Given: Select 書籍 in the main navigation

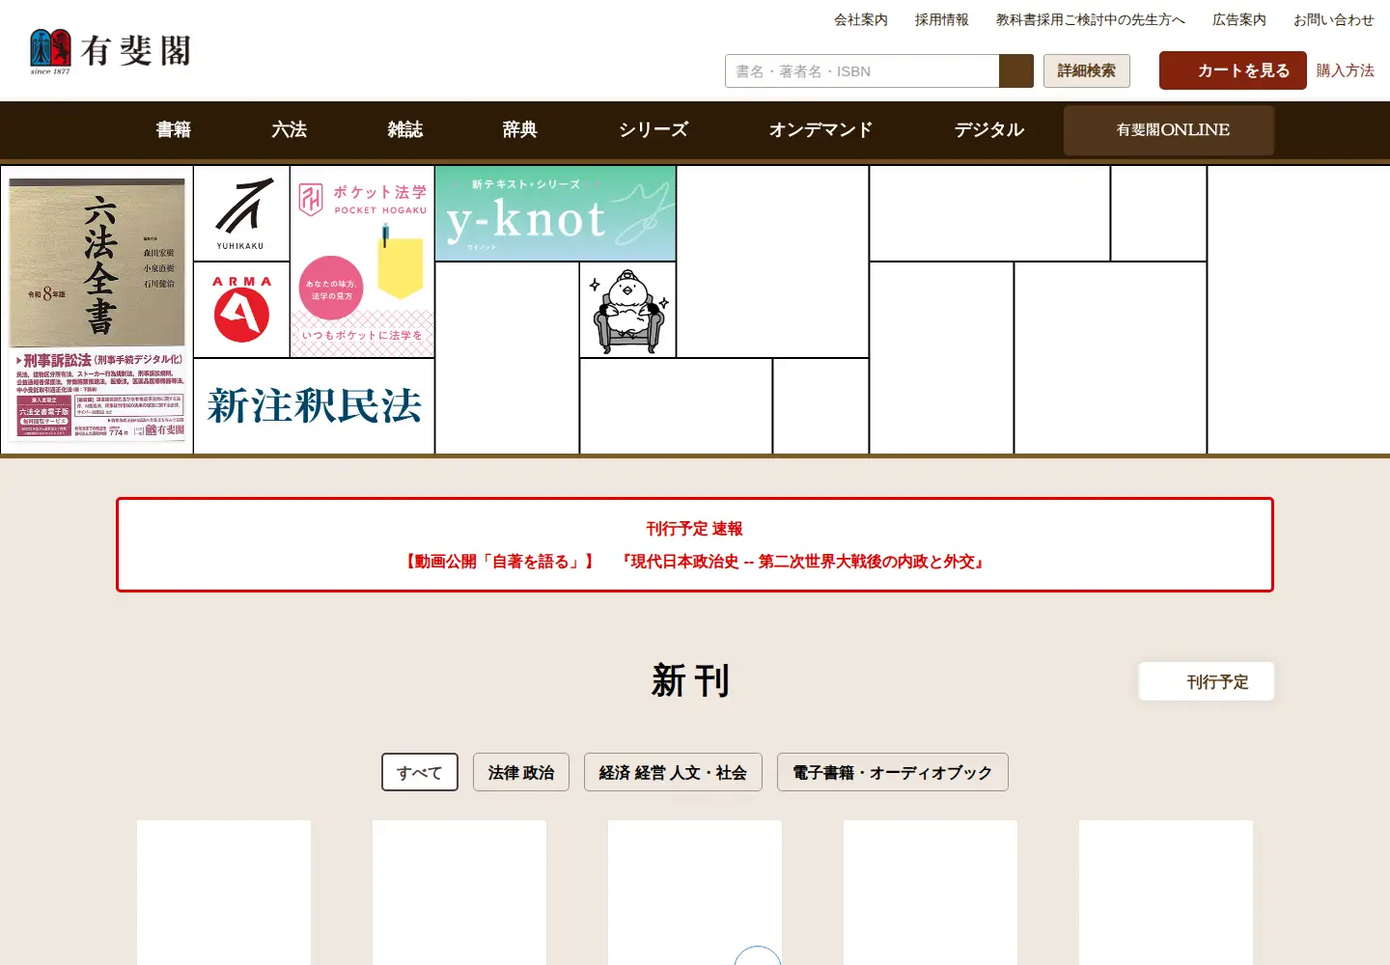Looking at the screenshot, I should click(174, 129).
